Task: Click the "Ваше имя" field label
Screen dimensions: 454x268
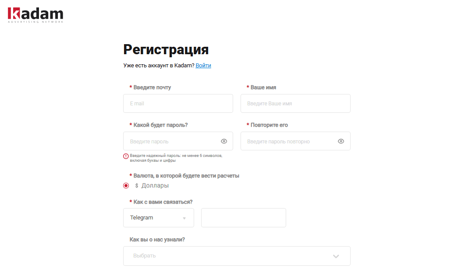Action: (263, 87)
